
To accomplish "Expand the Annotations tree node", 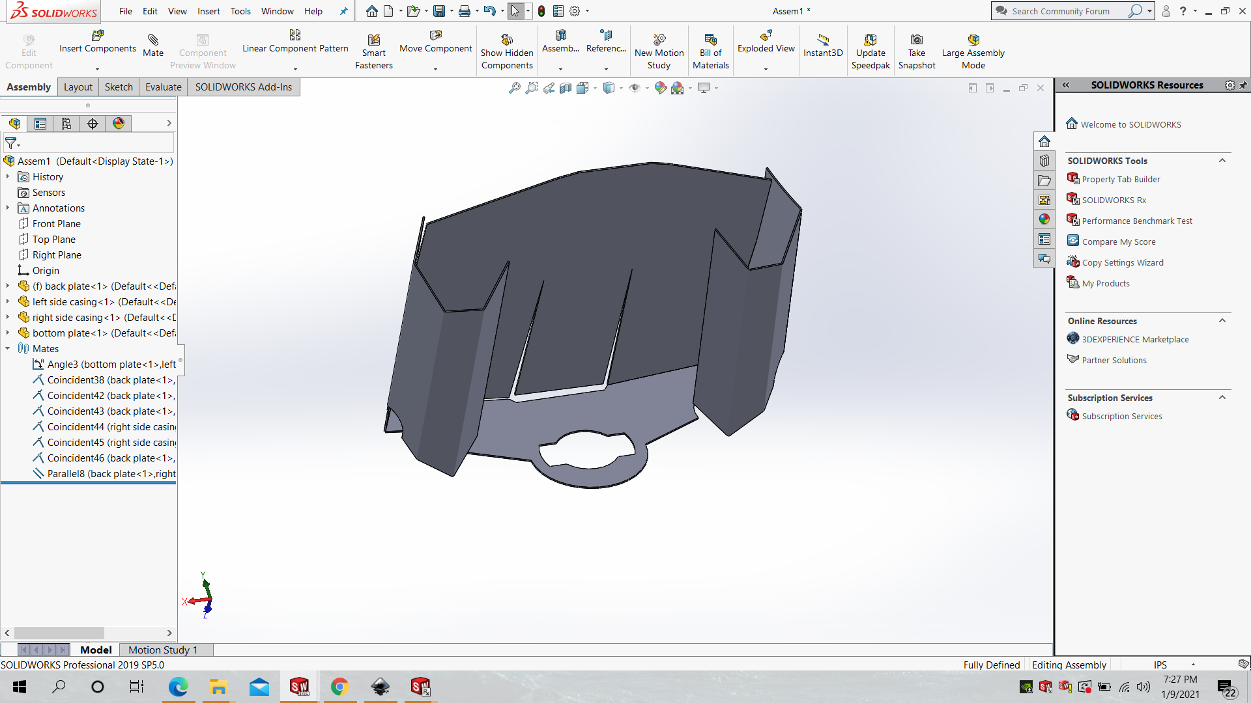I will 8,208.
